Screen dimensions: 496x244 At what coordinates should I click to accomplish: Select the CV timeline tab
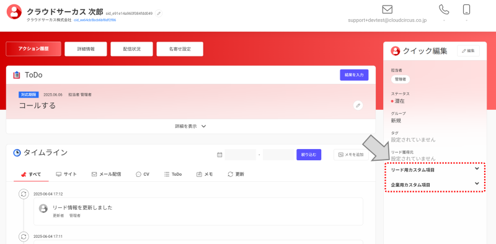pos(143,174)
